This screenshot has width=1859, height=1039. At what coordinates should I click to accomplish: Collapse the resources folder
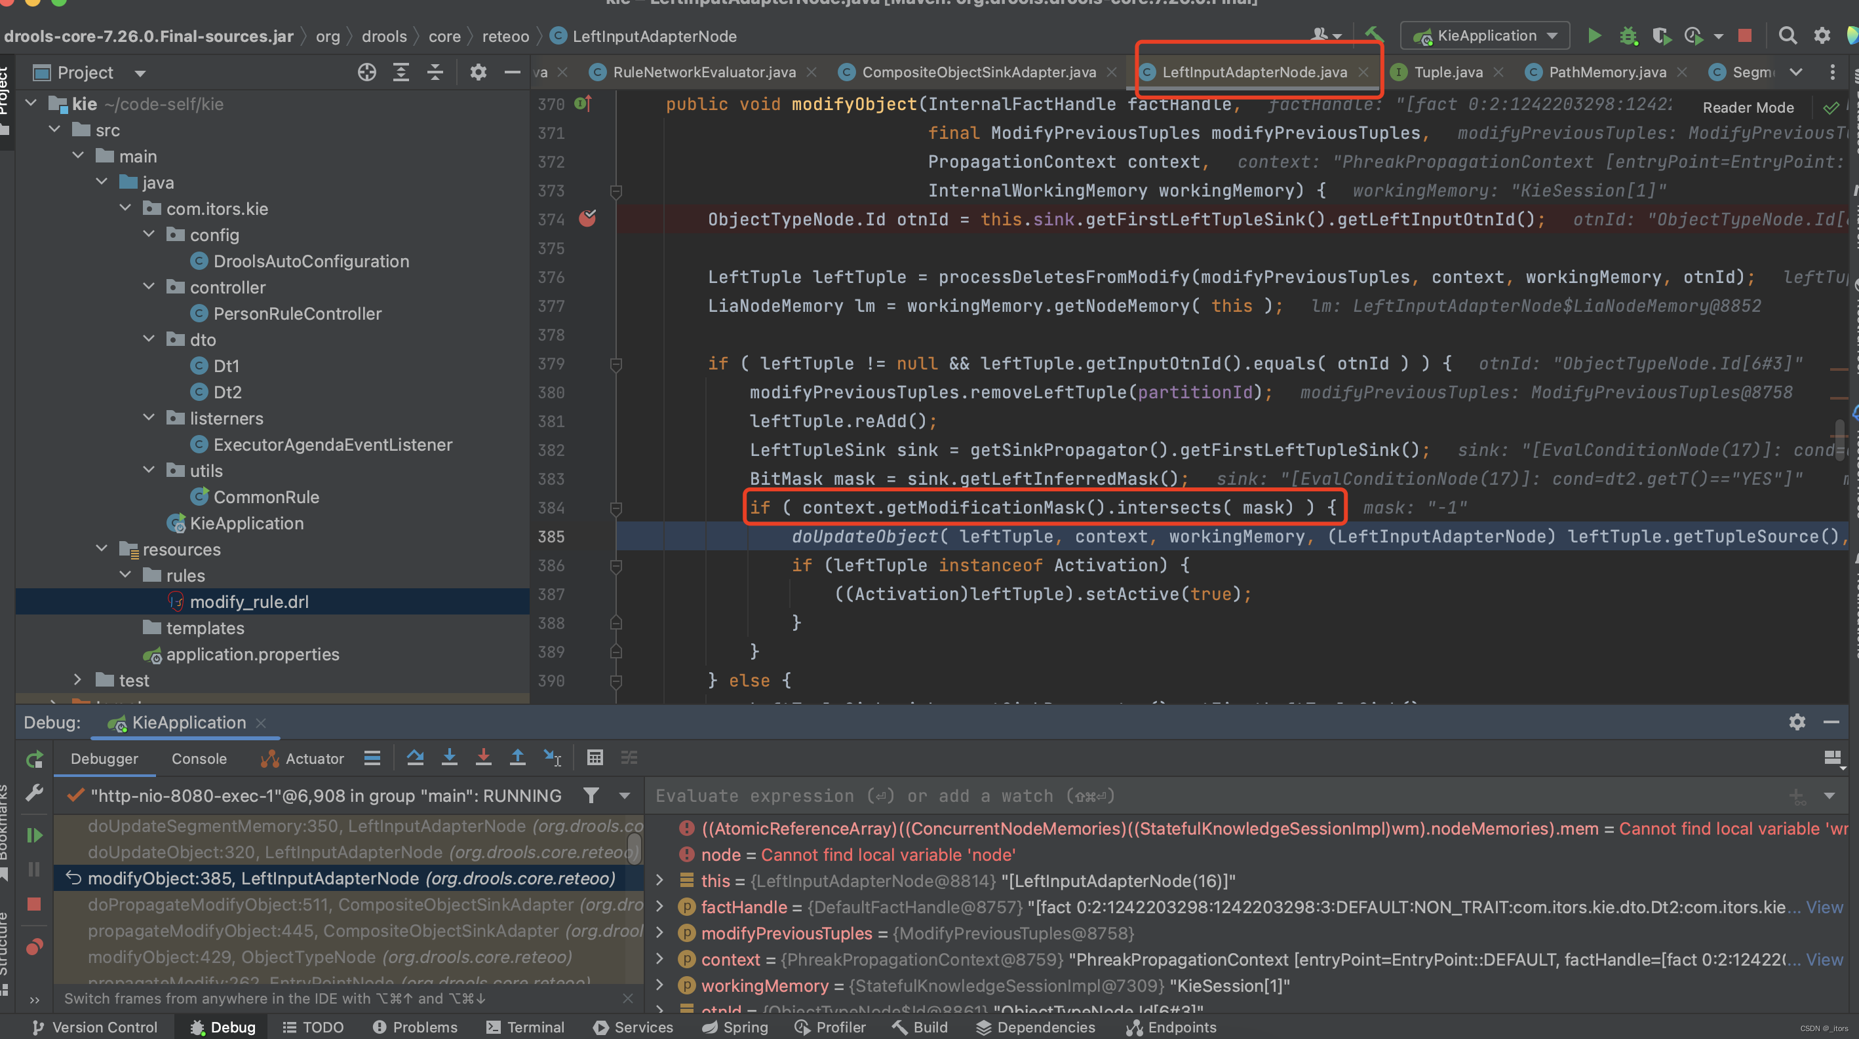102,549
